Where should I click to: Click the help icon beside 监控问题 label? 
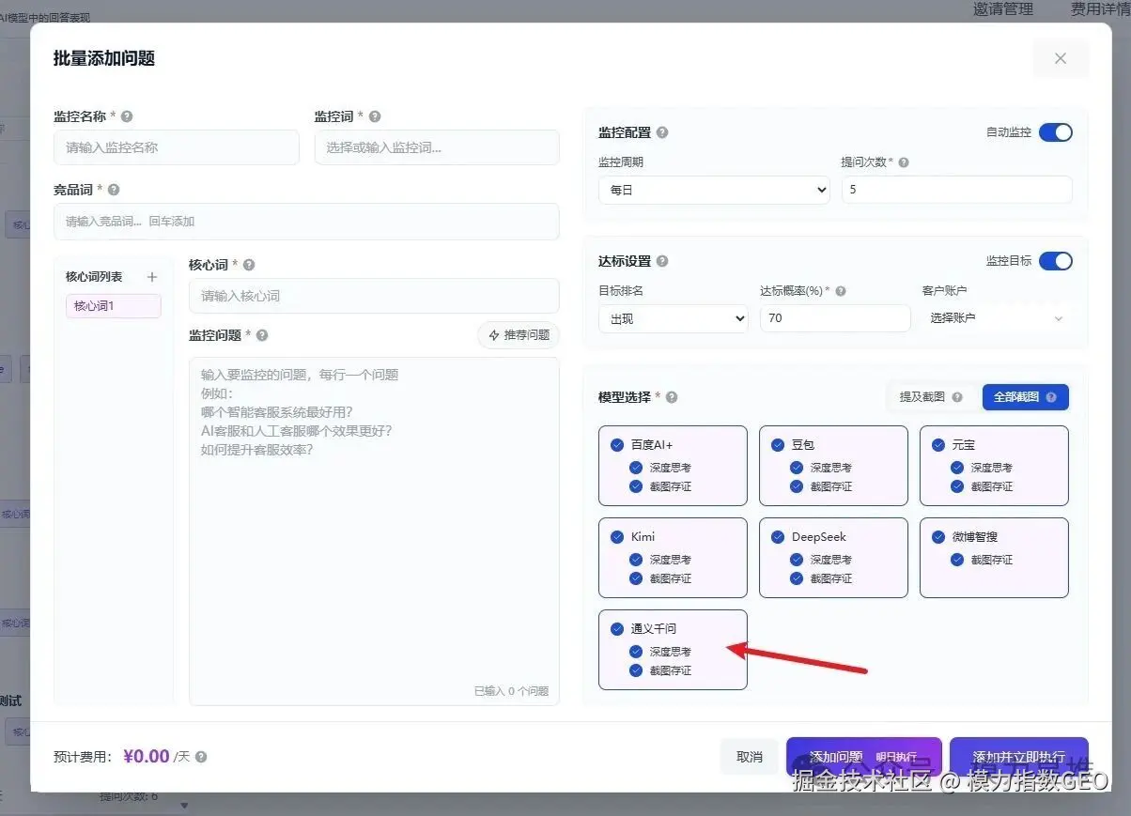pos(262,335)
